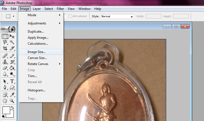The height and width of the screenshot is (121, 204).
Task: Select the Eyedropper tool
Action: point(12,95)
